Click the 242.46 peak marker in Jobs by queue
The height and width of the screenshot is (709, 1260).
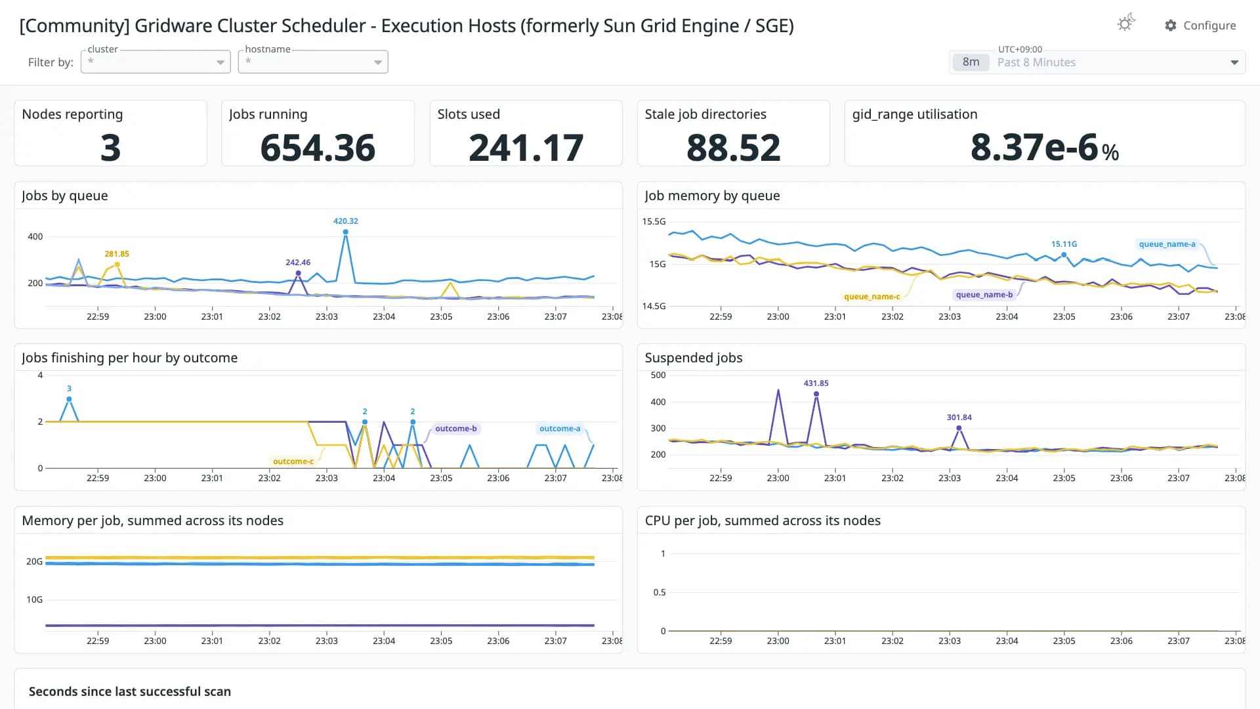coord(298,273)
